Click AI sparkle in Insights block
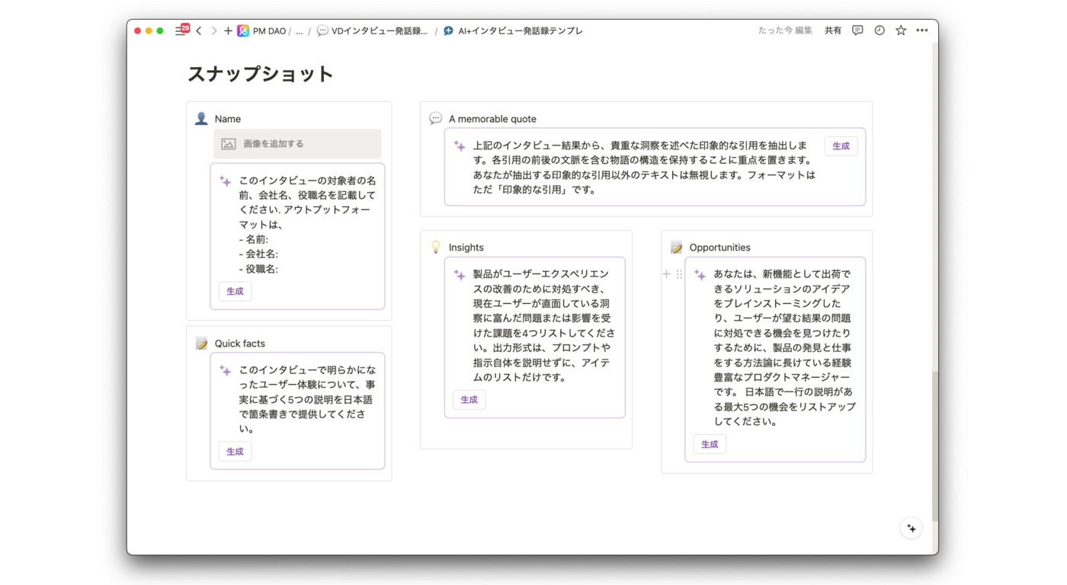The image size is (1067, 585). tap(460, 275)
